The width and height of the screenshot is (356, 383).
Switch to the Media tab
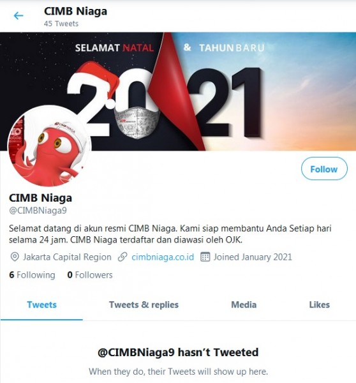click(244, 305)
